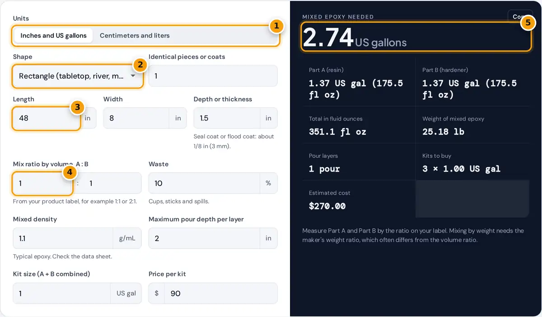
Task: Click the MIXED EPOXY NEEDED heading
Action: tap(338, 17)
